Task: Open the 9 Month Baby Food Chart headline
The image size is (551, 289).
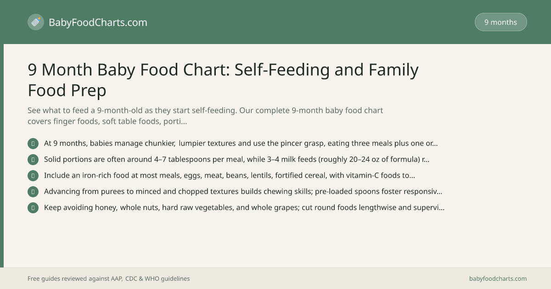Action: (223, 80)
